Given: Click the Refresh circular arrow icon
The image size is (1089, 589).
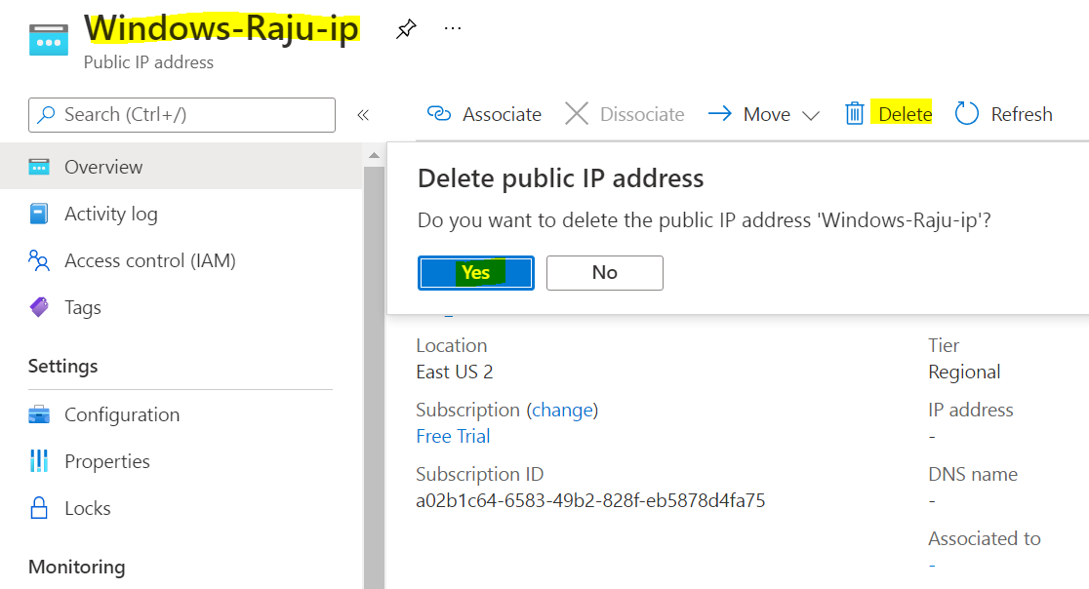Looking at the screenshot, I should point(967,113).
